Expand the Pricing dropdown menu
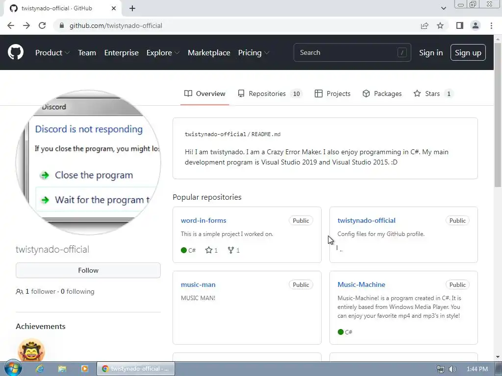This screenshot has width=502, height=376. pos(253,53)
